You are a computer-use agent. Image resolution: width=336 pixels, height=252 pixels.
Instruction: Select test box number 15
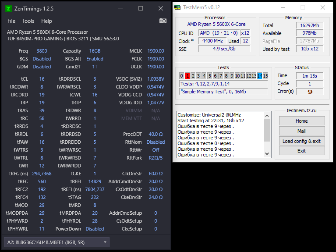pos(265,76)
